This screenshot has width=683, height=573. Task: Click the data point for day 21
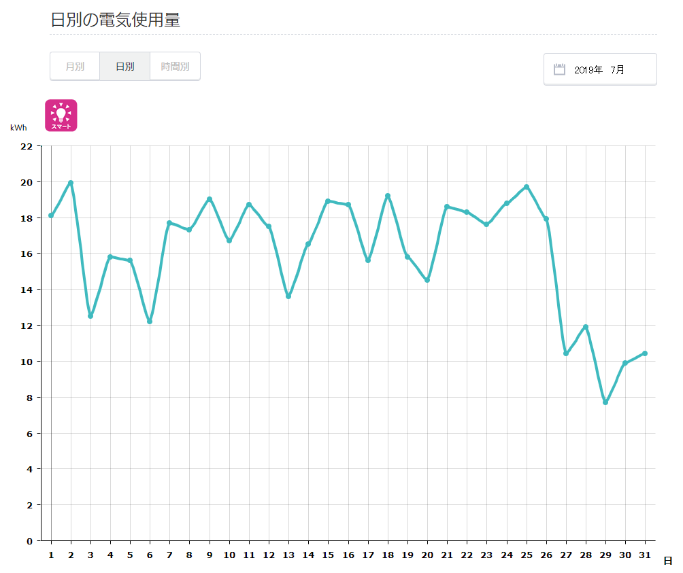tap(447, 207)
